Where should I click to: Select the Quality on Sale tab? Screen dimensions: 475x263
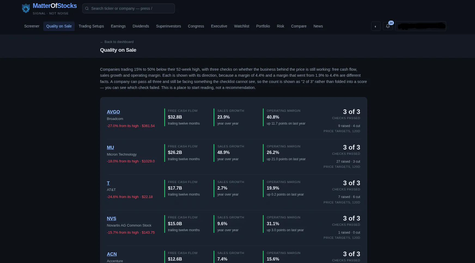click(x=59, y=26)
